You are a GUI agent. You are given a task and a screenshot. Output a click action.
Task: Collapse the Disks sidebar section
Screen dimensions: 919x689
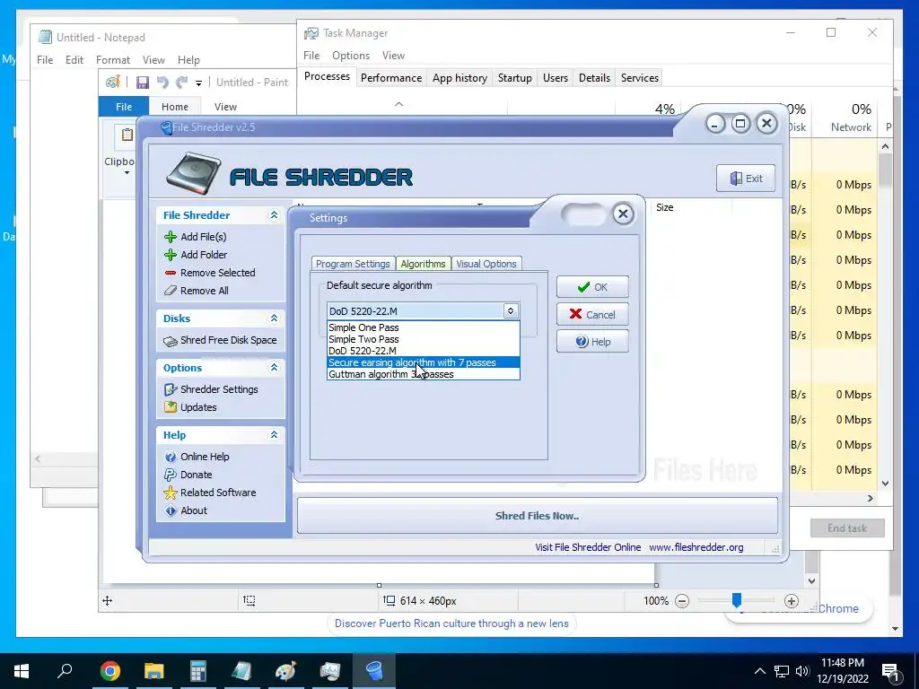pyautogui.click(x=274, y=318)
